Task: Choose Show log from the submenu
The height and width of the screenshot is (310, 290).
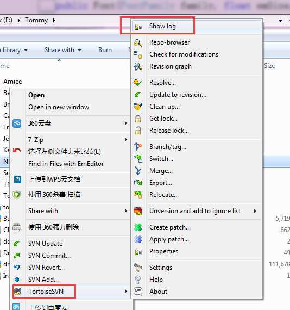Action: (197, 27)
